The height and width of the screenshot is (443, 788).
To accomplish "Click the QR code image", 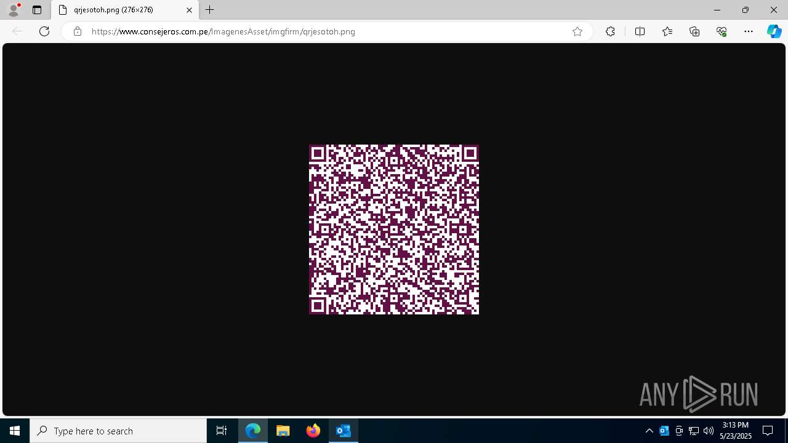I will click(394, 229).
